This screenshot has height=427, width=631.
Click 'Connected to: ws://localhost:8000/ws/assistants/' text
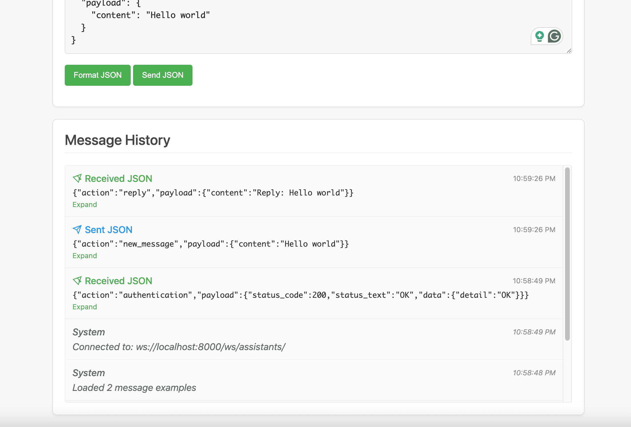click(179, 347)
